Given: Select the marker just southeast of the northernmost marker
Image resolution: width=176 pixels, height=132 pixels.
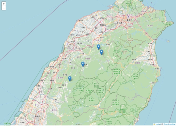Looking at the screenshot, I should point(101,52).
